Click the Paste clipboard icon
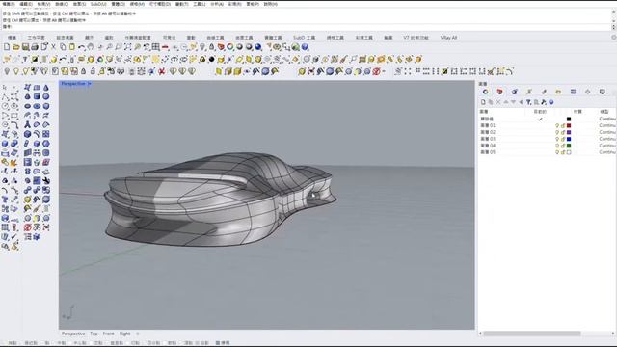The image size is (617, 347). [72, 47]
